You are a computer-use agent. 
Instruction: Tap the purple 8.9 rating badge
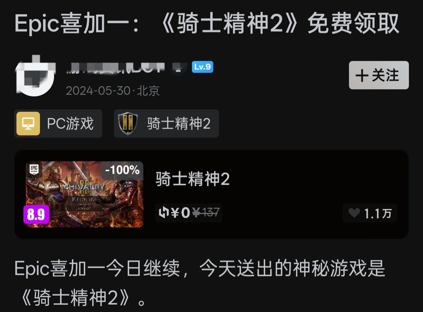pyautogui.click(x=36, y=214)
